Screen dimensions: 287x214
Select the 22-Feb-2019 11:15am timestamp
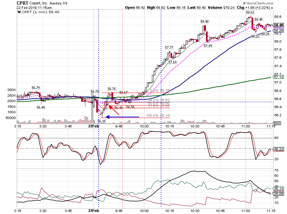pos(34,8)
